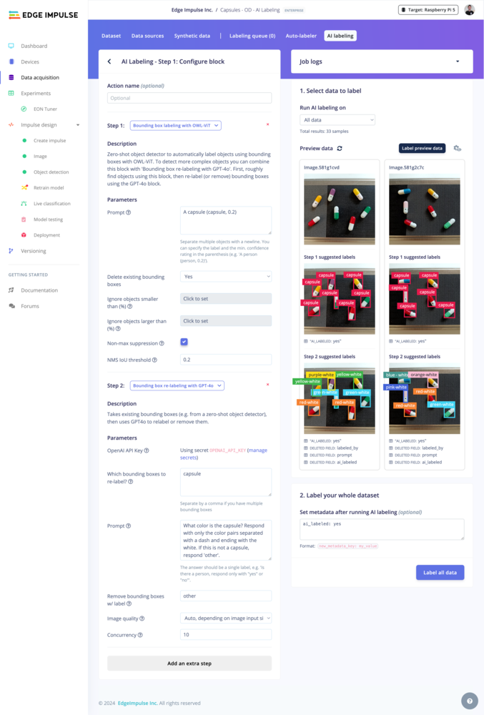This screenshot has height=715, width=484.
Task: Click the Retrain model shuffle icon
Action: [x=24, y=187]
